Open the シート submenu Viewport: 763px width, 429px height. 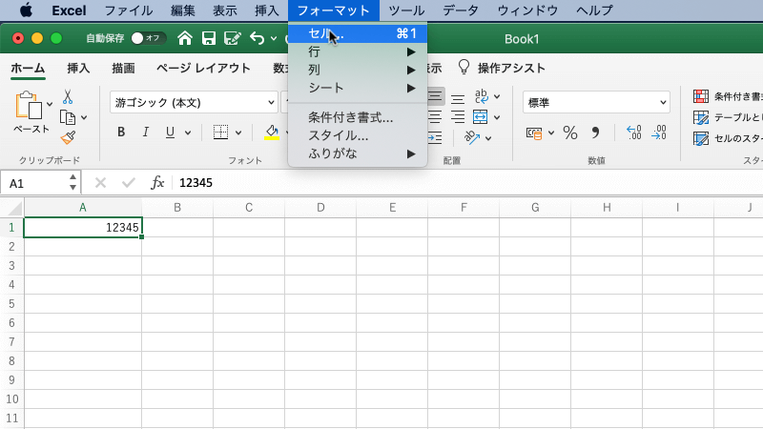click(358, 88)
